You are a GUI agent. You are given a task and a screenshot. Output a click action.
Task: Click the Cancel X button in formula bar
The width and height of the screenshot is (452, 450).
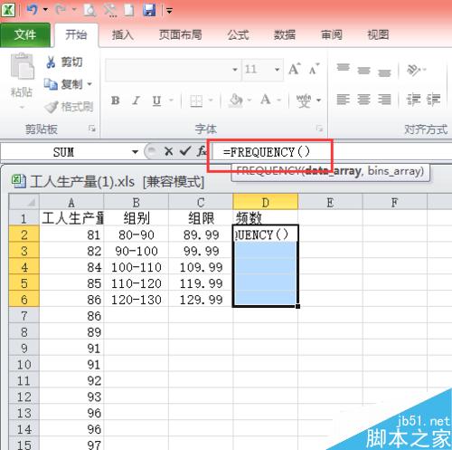[x=169, y=151]
